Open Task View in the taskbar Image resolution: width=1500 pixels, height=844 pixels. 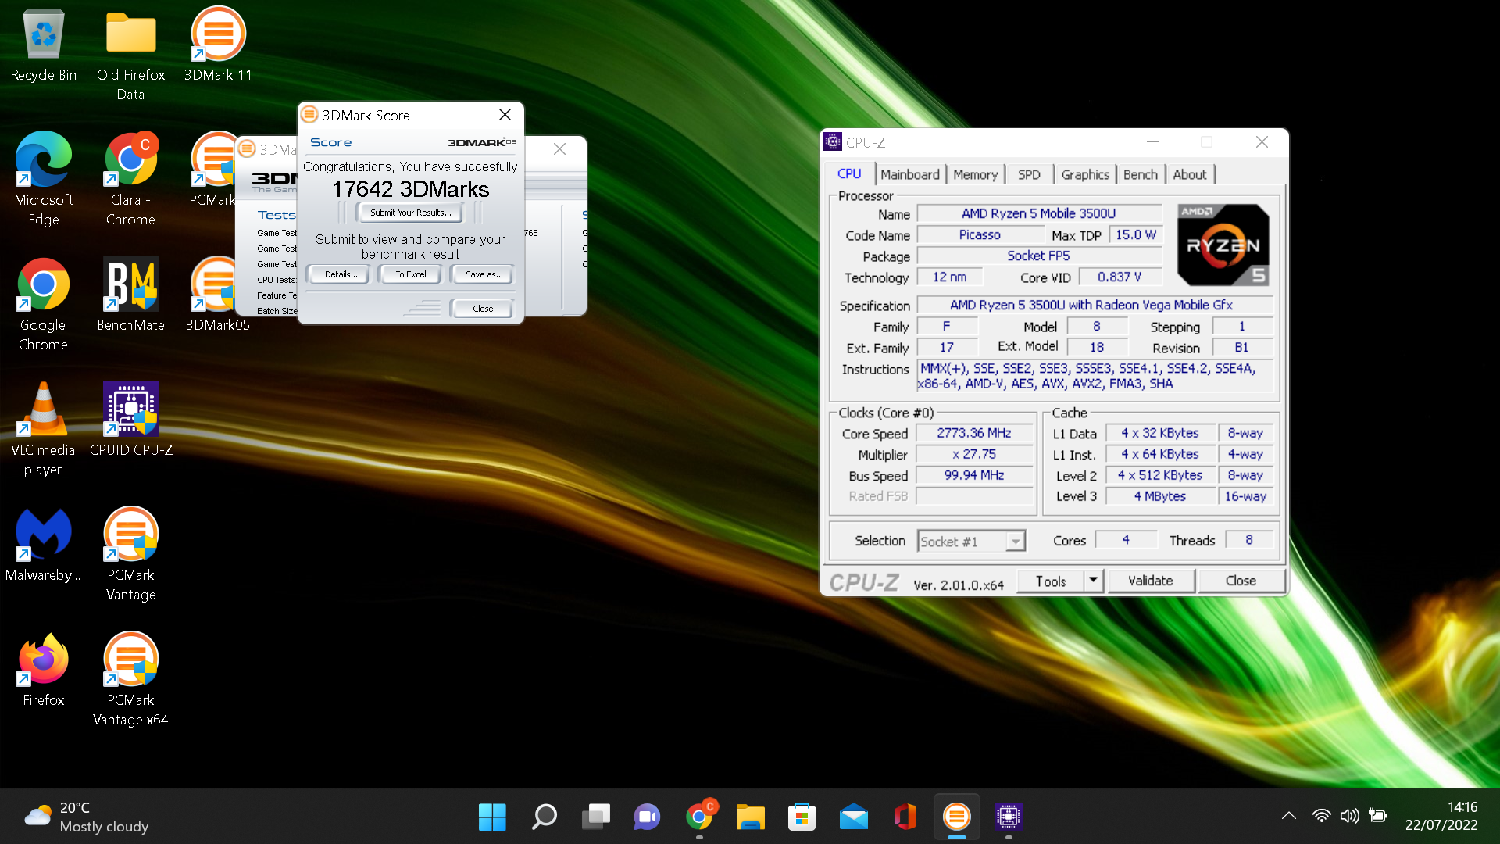tap(595, 817)
